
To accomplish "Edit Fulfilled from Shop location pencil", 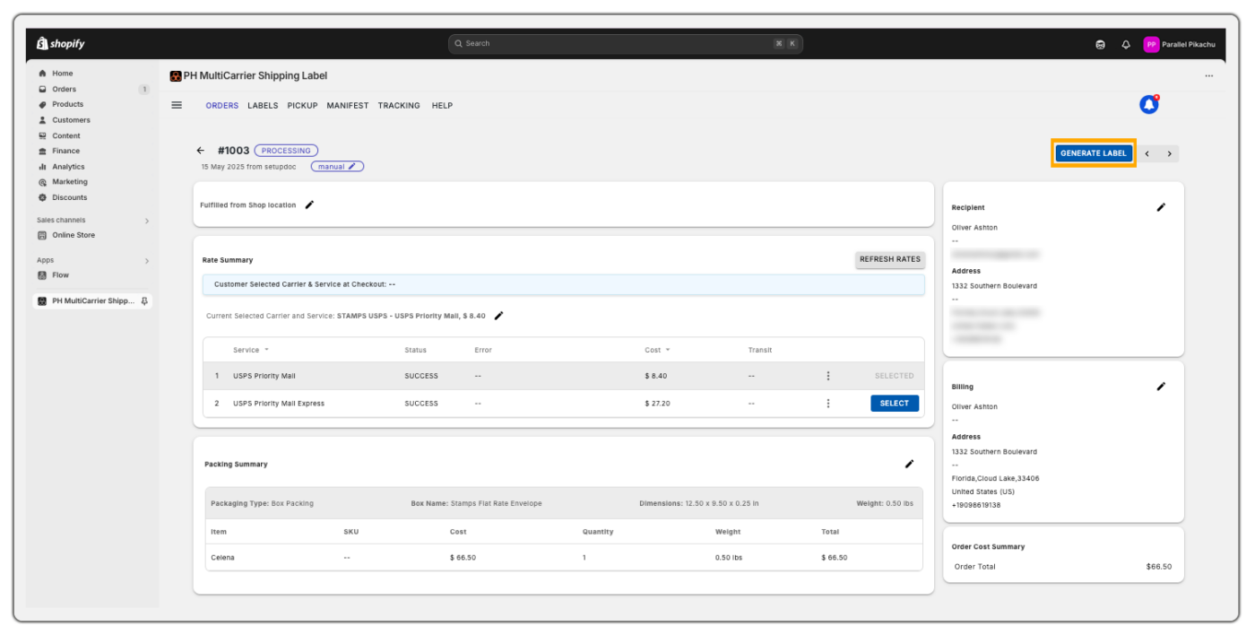I will [x=309, y=204].
